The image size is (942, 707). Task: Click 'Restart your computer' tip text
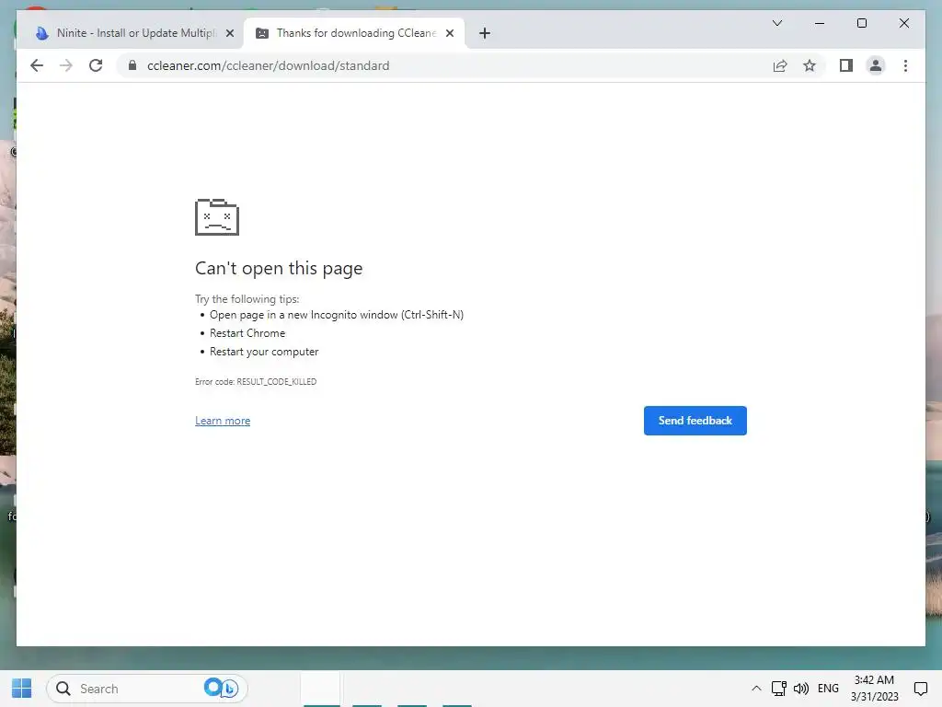click(264, 352)
